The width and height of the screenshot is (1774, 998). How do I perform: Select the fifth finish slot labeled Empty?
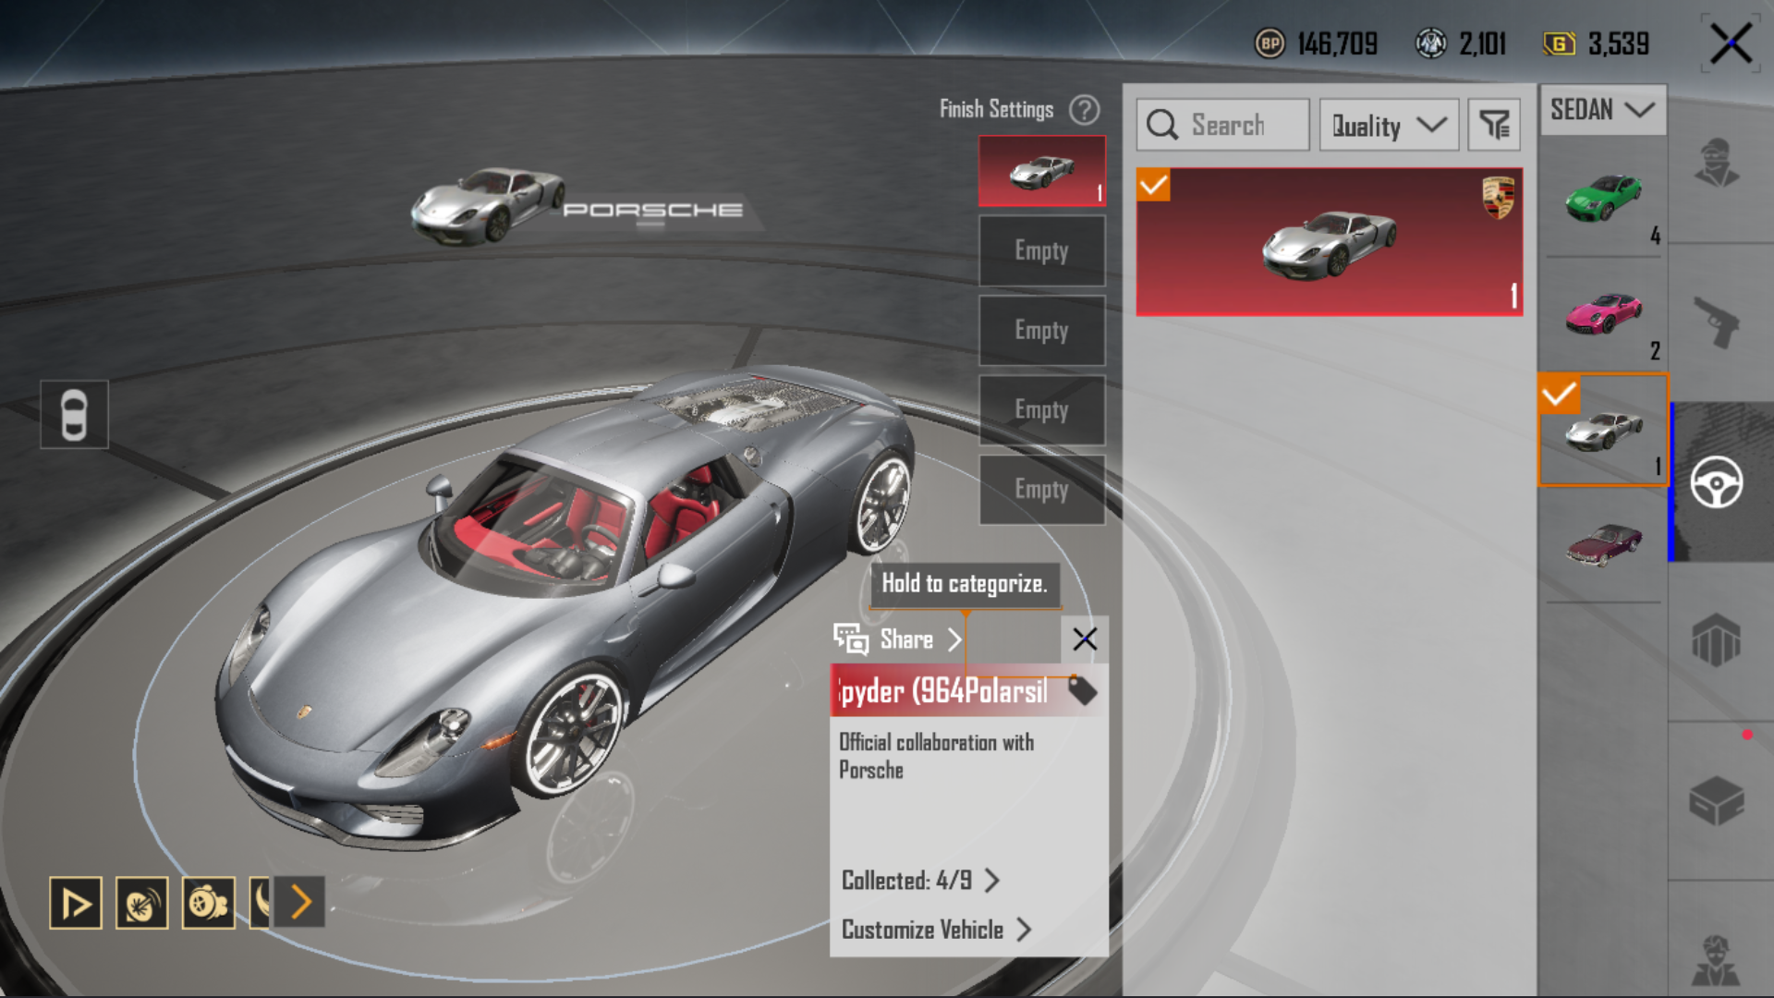1042,489
